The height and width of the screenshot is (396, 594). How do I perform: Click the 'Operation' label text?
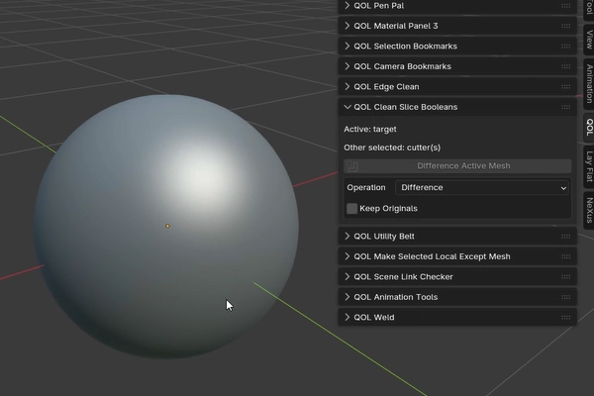[x=366, y=187]
